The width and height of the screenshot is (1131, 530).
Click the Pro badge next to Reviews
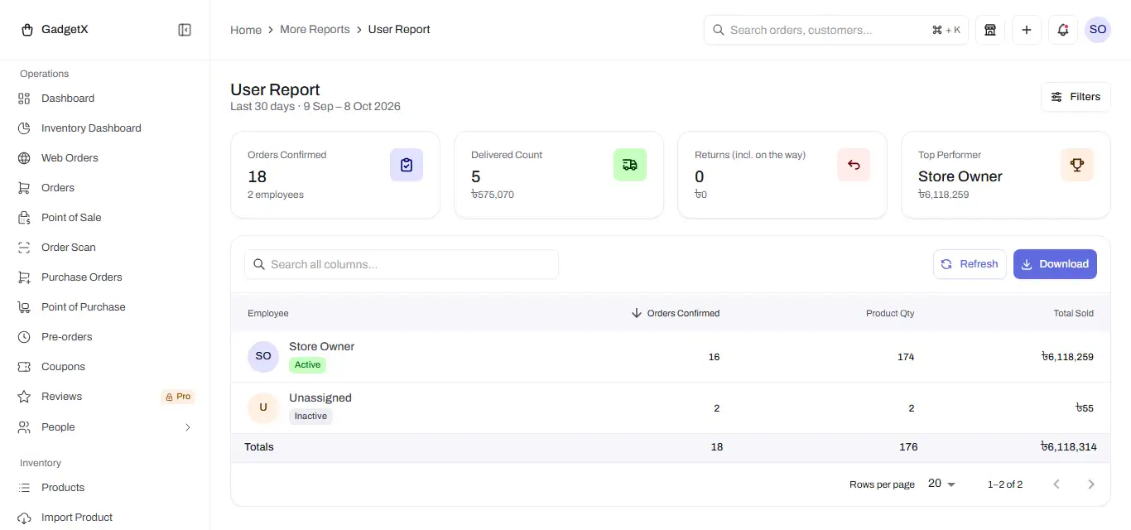pyautogui.click(x=177, y=397)
